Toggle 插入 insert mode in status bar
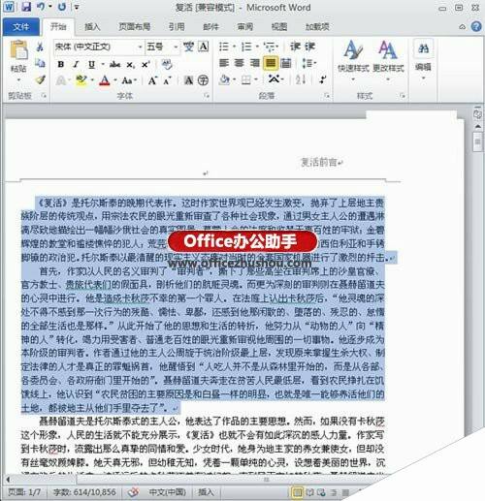Image resolution: width=485 pixels, height=501 pixels. pos(206,492)
